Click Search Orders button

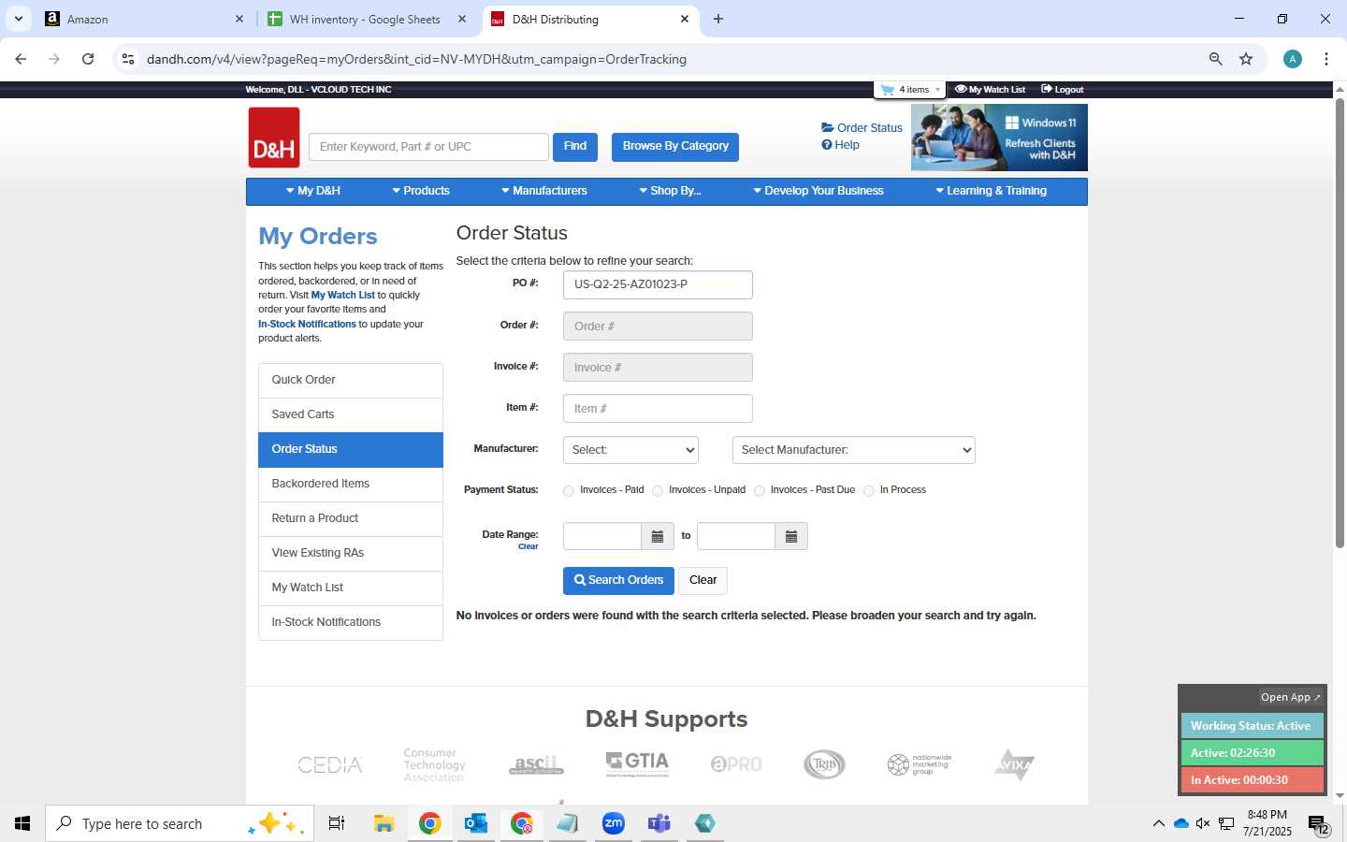618,580
